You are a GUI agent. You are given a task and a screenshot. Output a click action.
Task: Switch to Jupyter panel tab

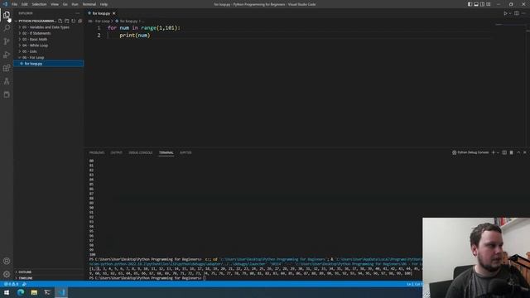click(185, 152)
